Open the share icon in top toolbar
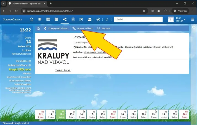Screen dimensions: 197x125 65,19
